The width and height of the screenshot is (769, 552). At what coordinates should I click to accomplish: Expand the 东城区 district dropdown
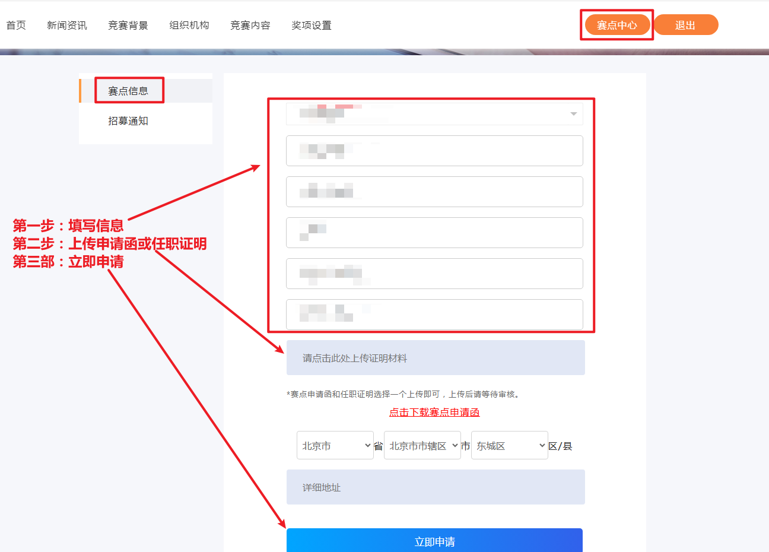(x=510, y=446)
